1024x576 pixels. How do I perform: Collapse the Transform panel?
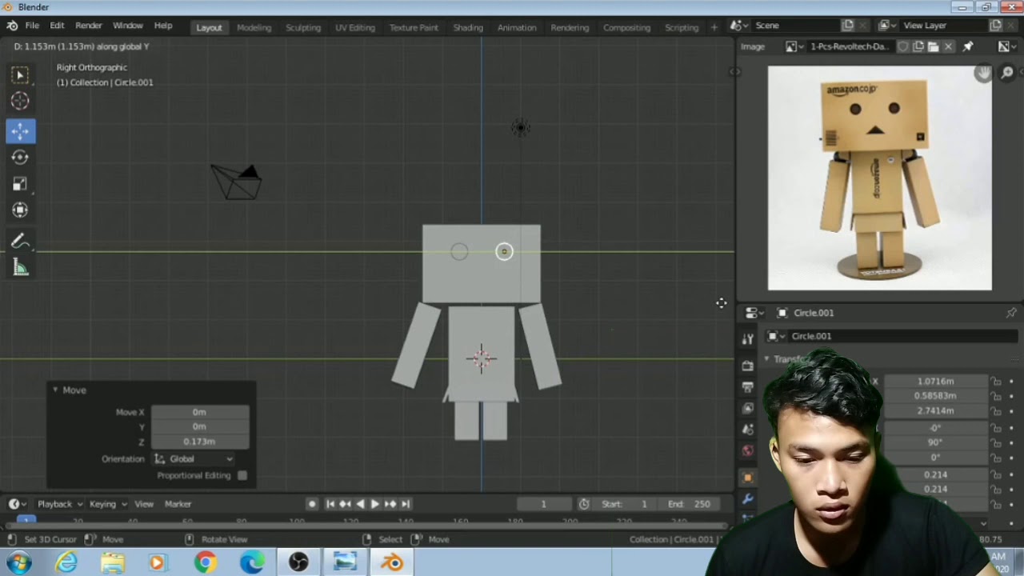(766, 359)
